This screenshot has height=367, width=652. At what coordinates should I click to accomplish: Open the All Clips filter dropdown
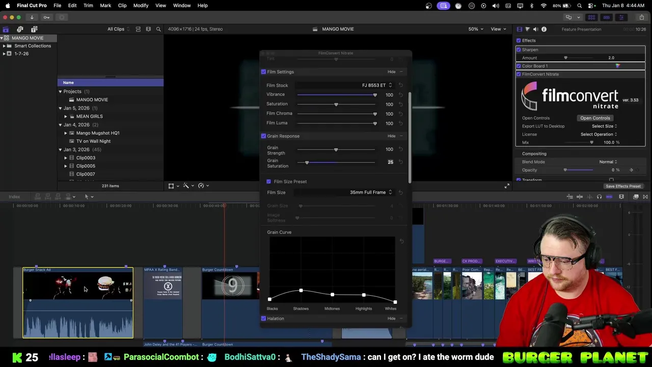click(118, 29)
